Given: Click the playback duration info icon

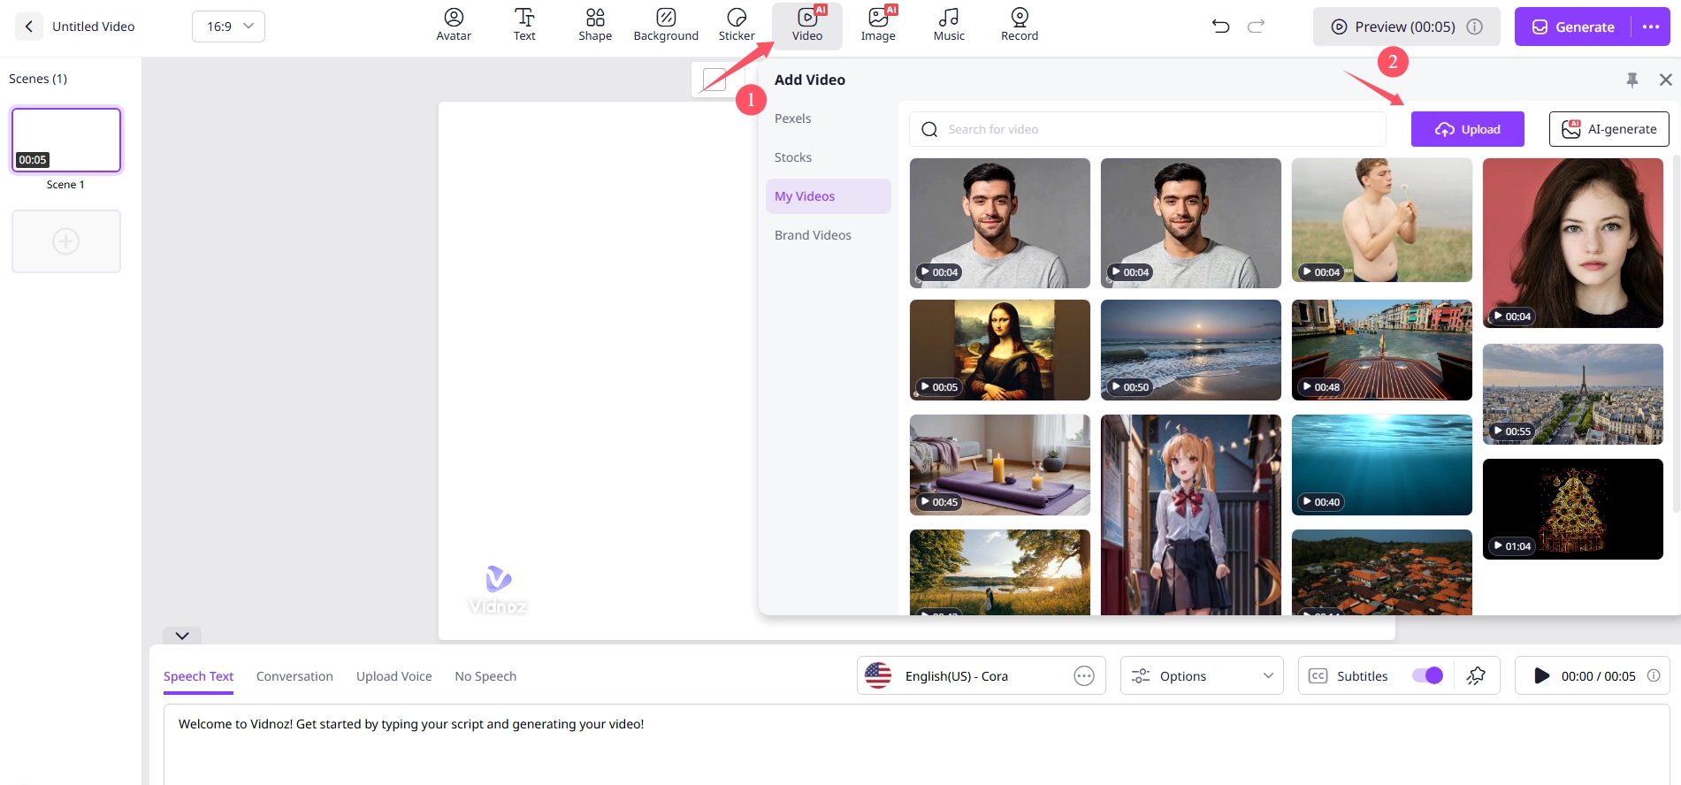Looking at the screenshot, I should coord(1654,675).
